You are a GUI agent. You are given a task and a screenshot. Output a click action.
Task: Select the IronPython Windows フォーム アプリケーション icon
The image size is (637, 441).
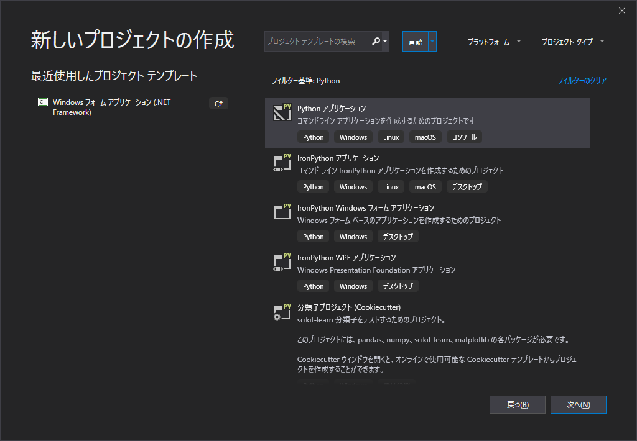click(x=282, y=212)
